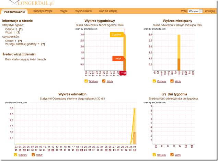Show help for last hour users
The height and width of the screenshot is (161, 218).
(43, 44)
